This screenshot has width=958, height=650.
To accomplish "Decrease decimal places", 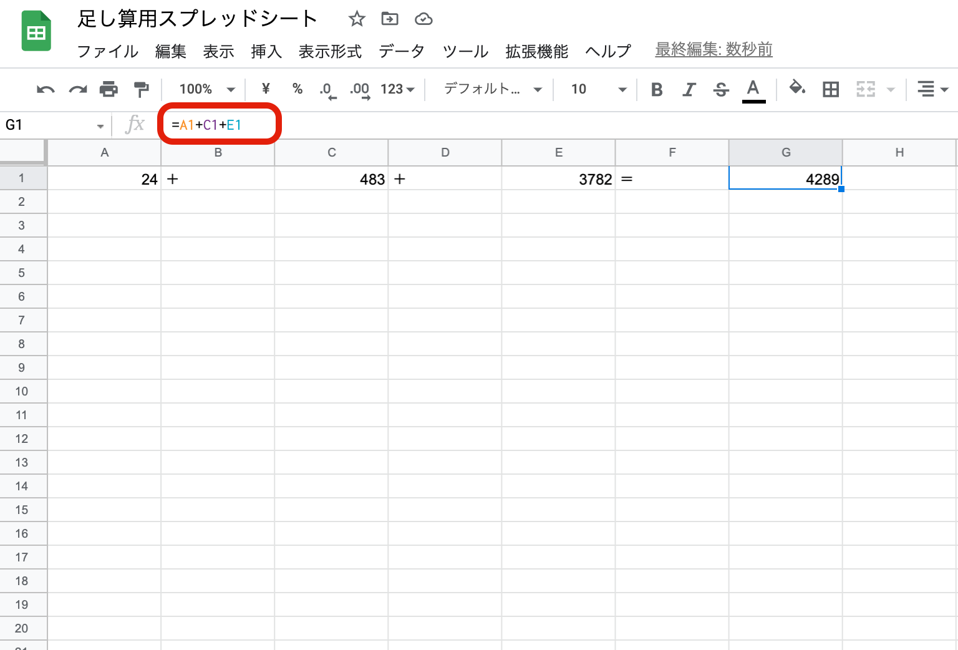I will tap(328, 90).
